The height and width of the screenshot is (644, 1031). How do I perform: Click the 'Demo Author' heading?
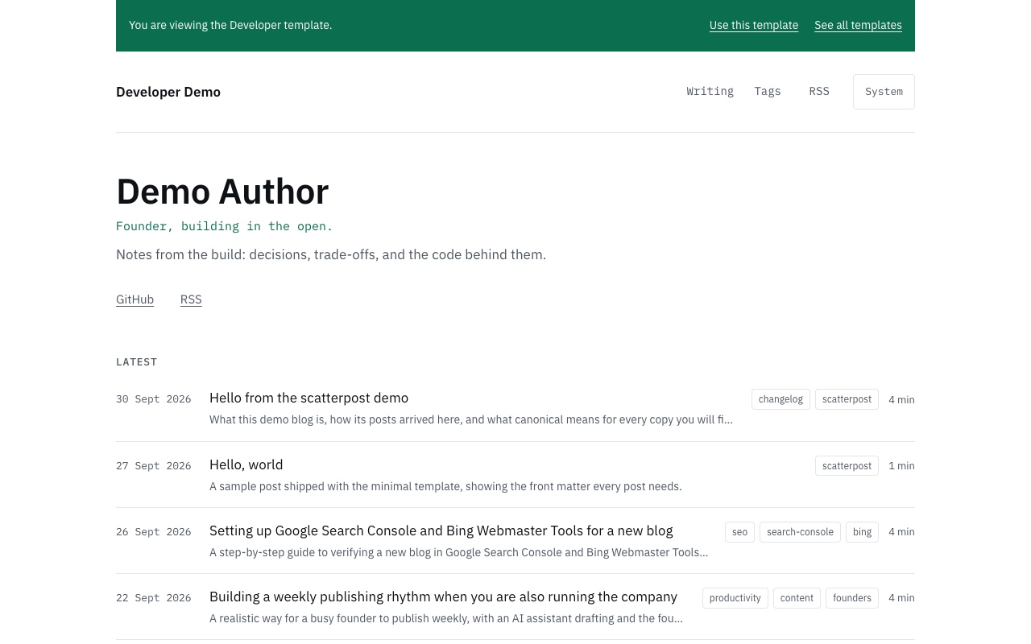click(222, 192)
